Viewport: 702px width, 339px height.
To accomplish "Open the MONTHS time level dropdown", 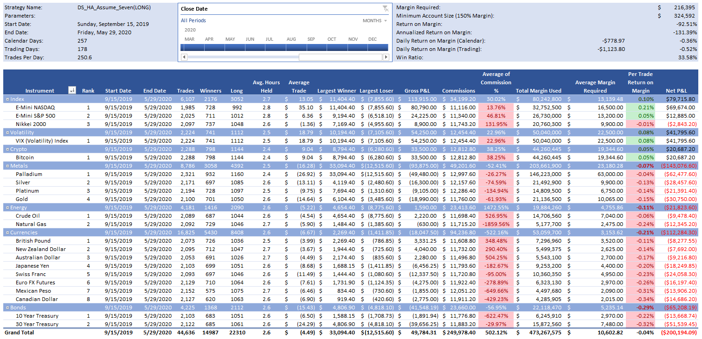I will 375,21.
